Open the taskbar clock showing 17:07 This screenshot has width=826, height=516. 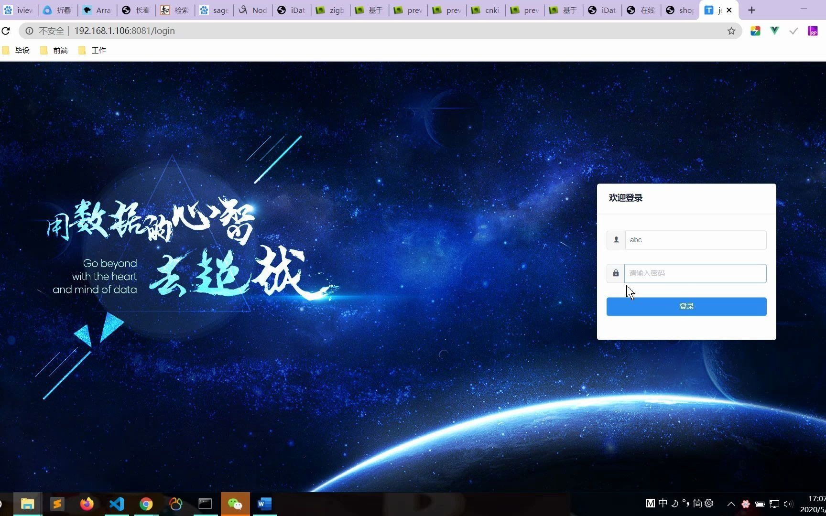tap(813, 504)
